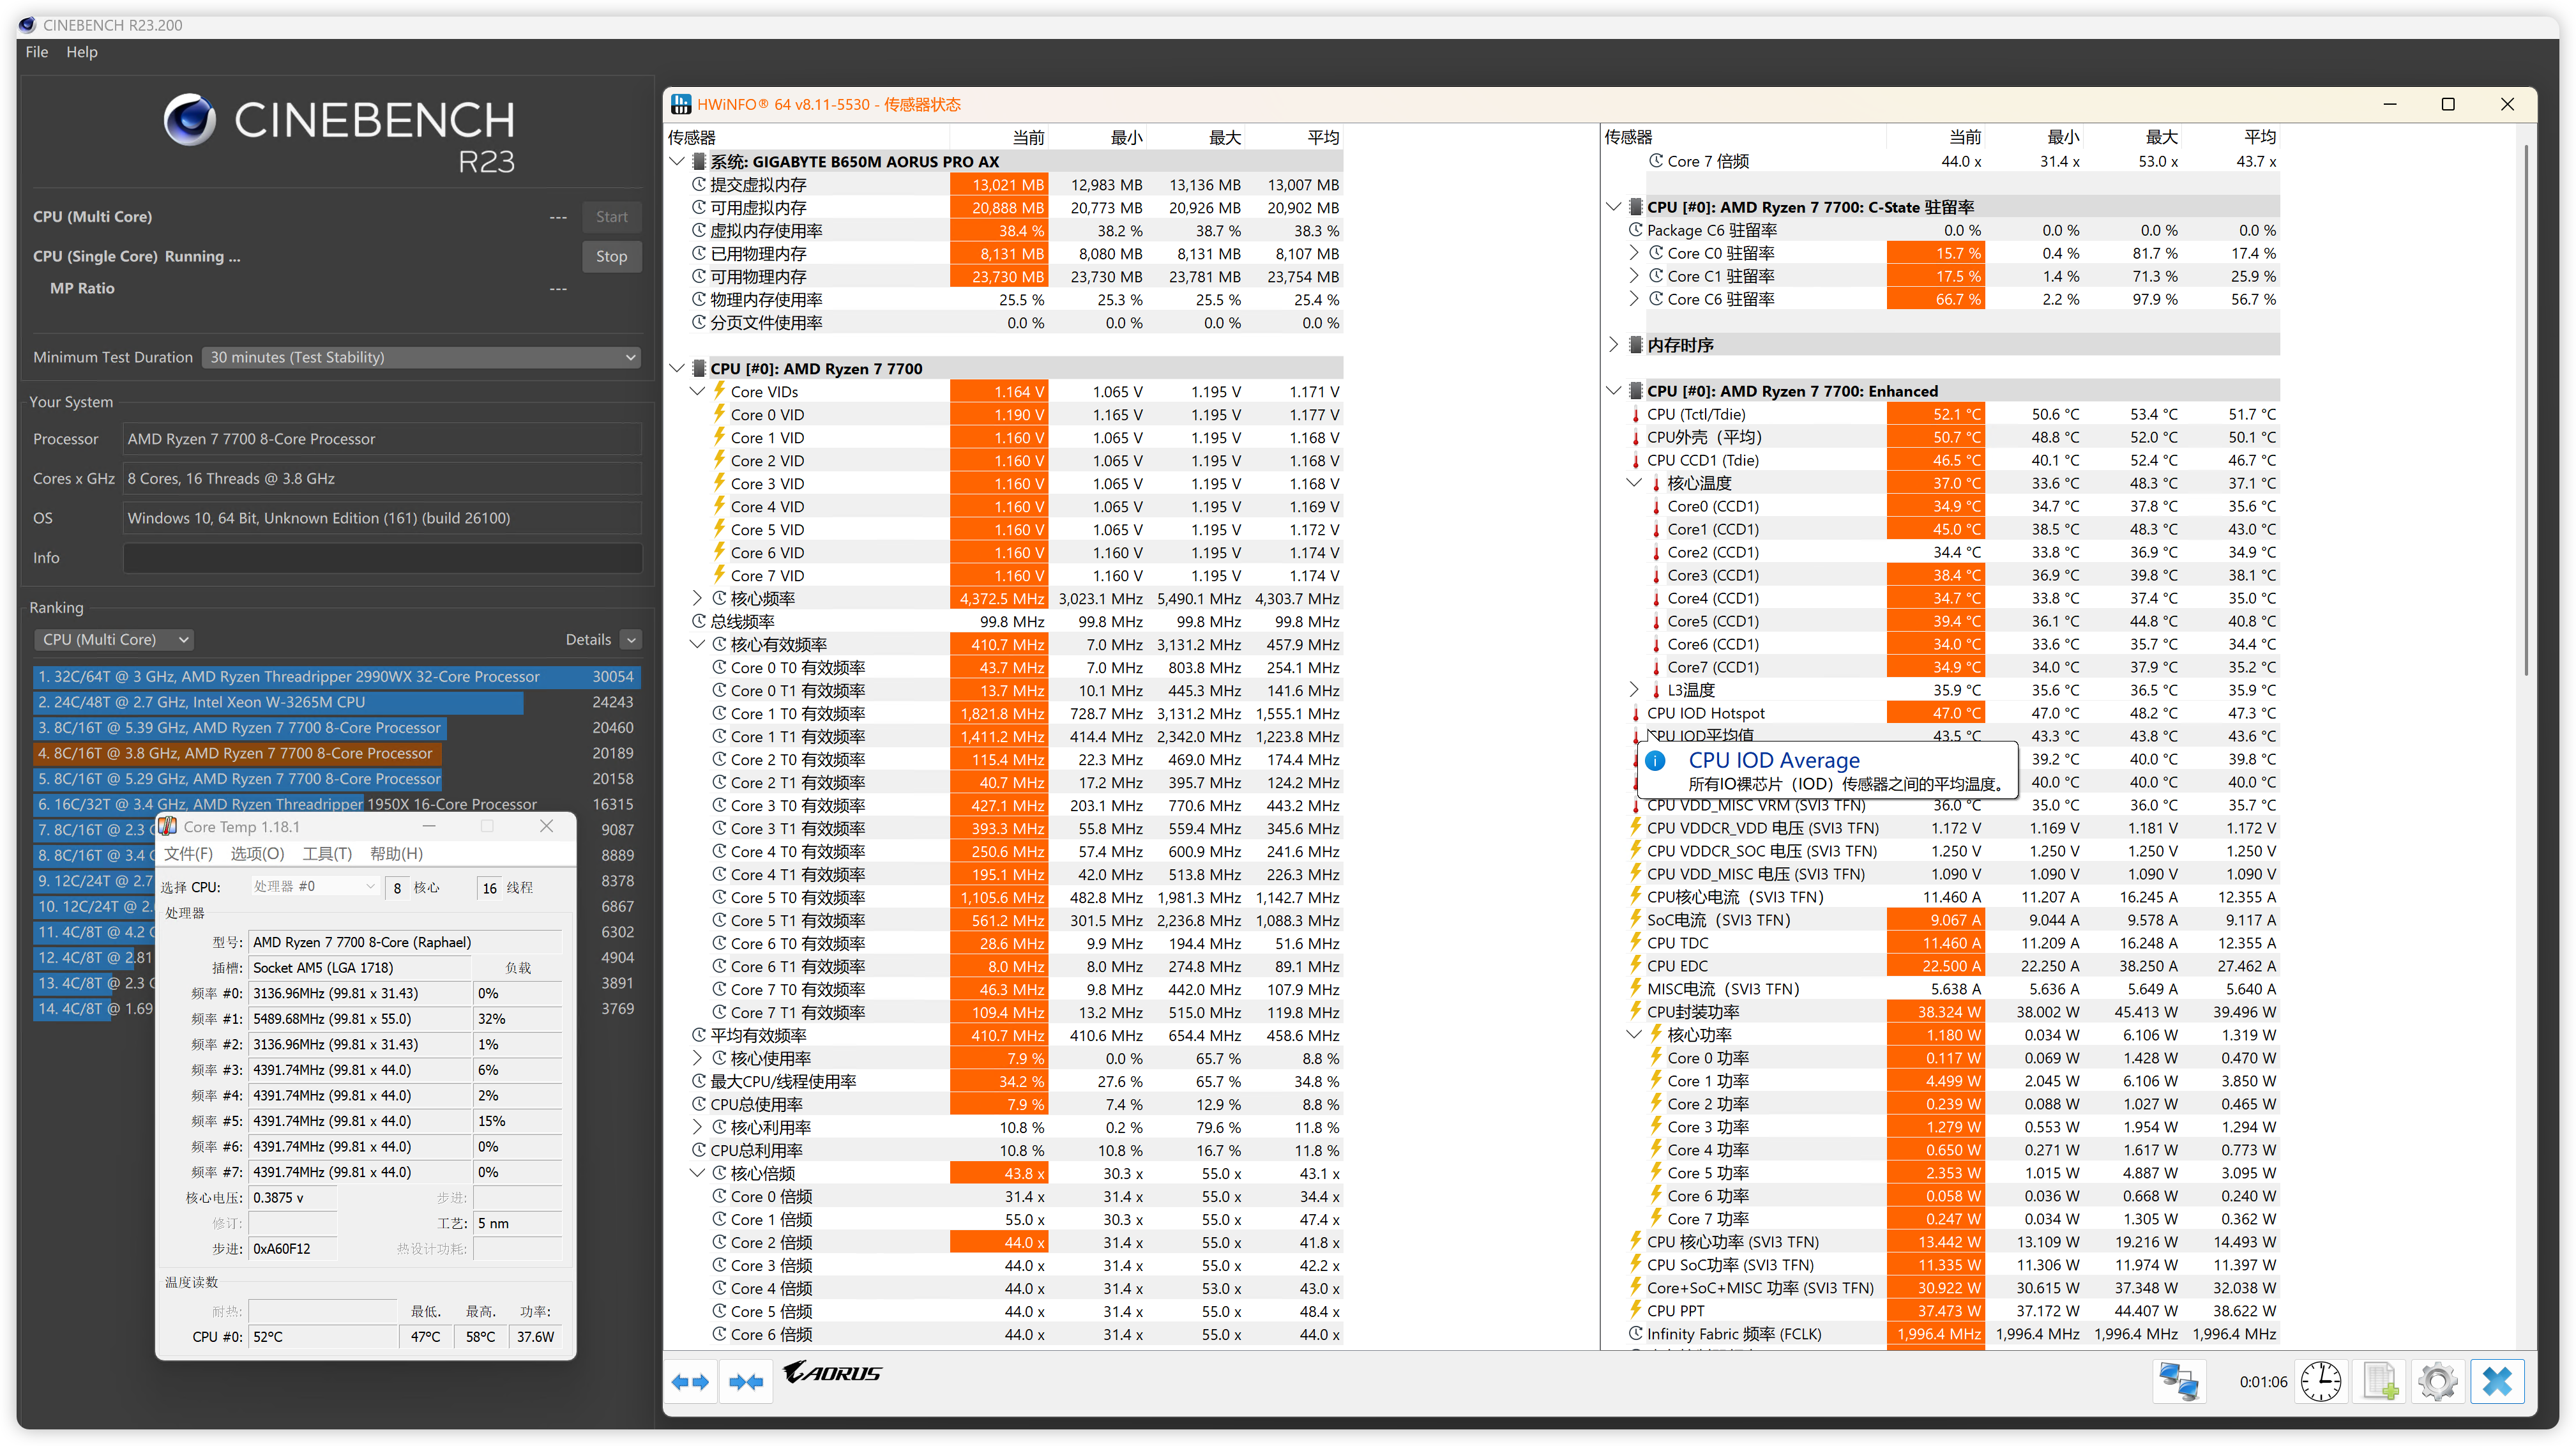Screen dimensions: 2576x1446
Task: Open the Details dropdown arrow in Ranking
Action: pos(631,640)
